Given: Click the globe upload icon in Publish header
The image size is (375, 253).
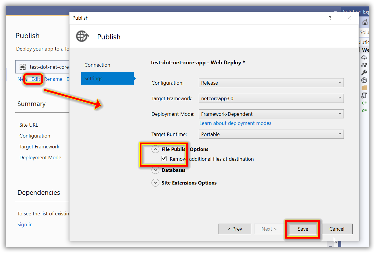Looking at the screenshot, I should tap(83, 36).
